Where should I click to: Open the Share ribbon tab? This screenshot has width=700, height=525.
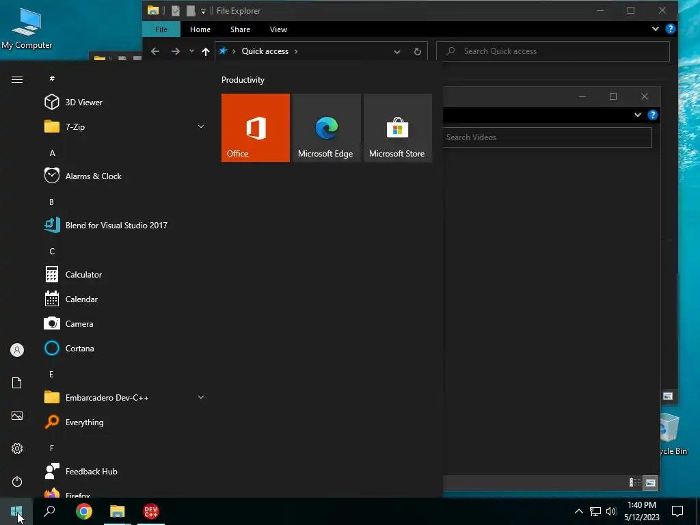pos(240,29)
